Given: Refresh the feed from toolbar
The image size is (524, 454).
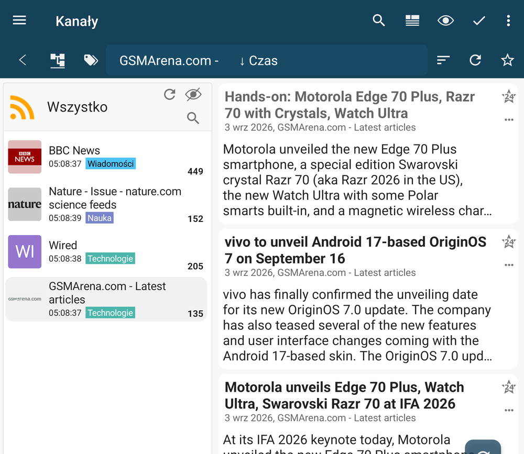Looking at the screenshot, I should point(475,60).
